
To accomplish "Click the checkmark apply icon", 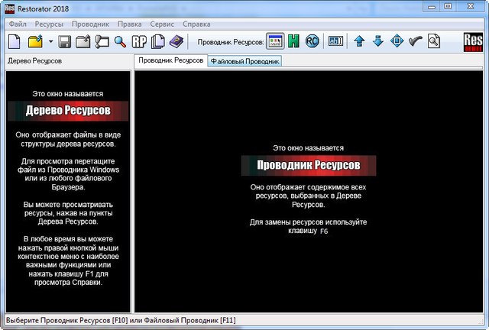I will 415,41.
